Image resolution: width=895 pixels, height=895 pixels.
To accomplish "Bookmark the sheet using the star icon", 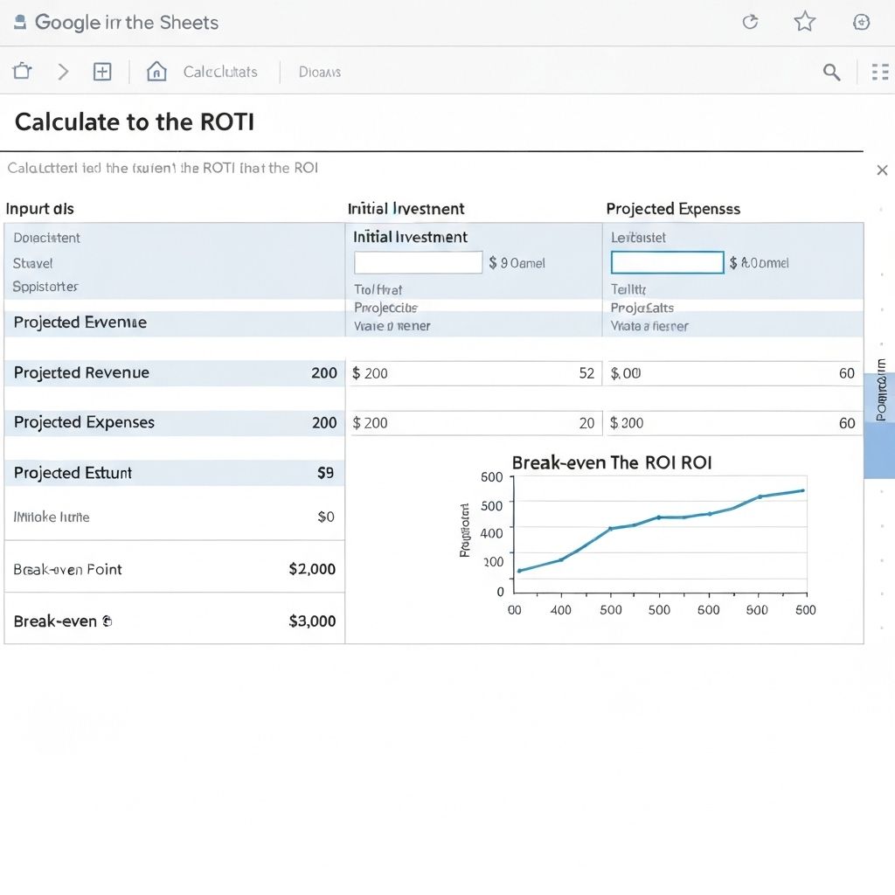I will click(x=804, y=22).
